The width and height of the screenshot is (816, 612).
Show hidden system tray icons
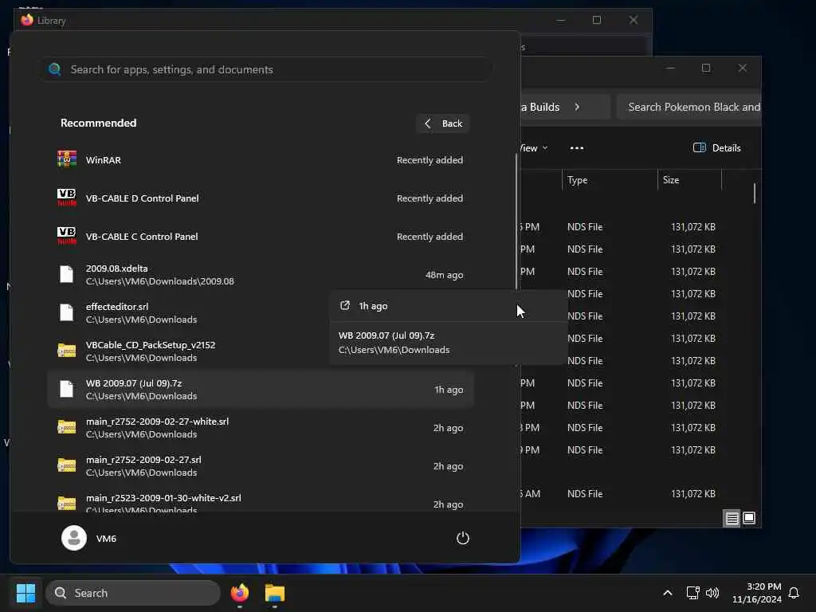667,593
